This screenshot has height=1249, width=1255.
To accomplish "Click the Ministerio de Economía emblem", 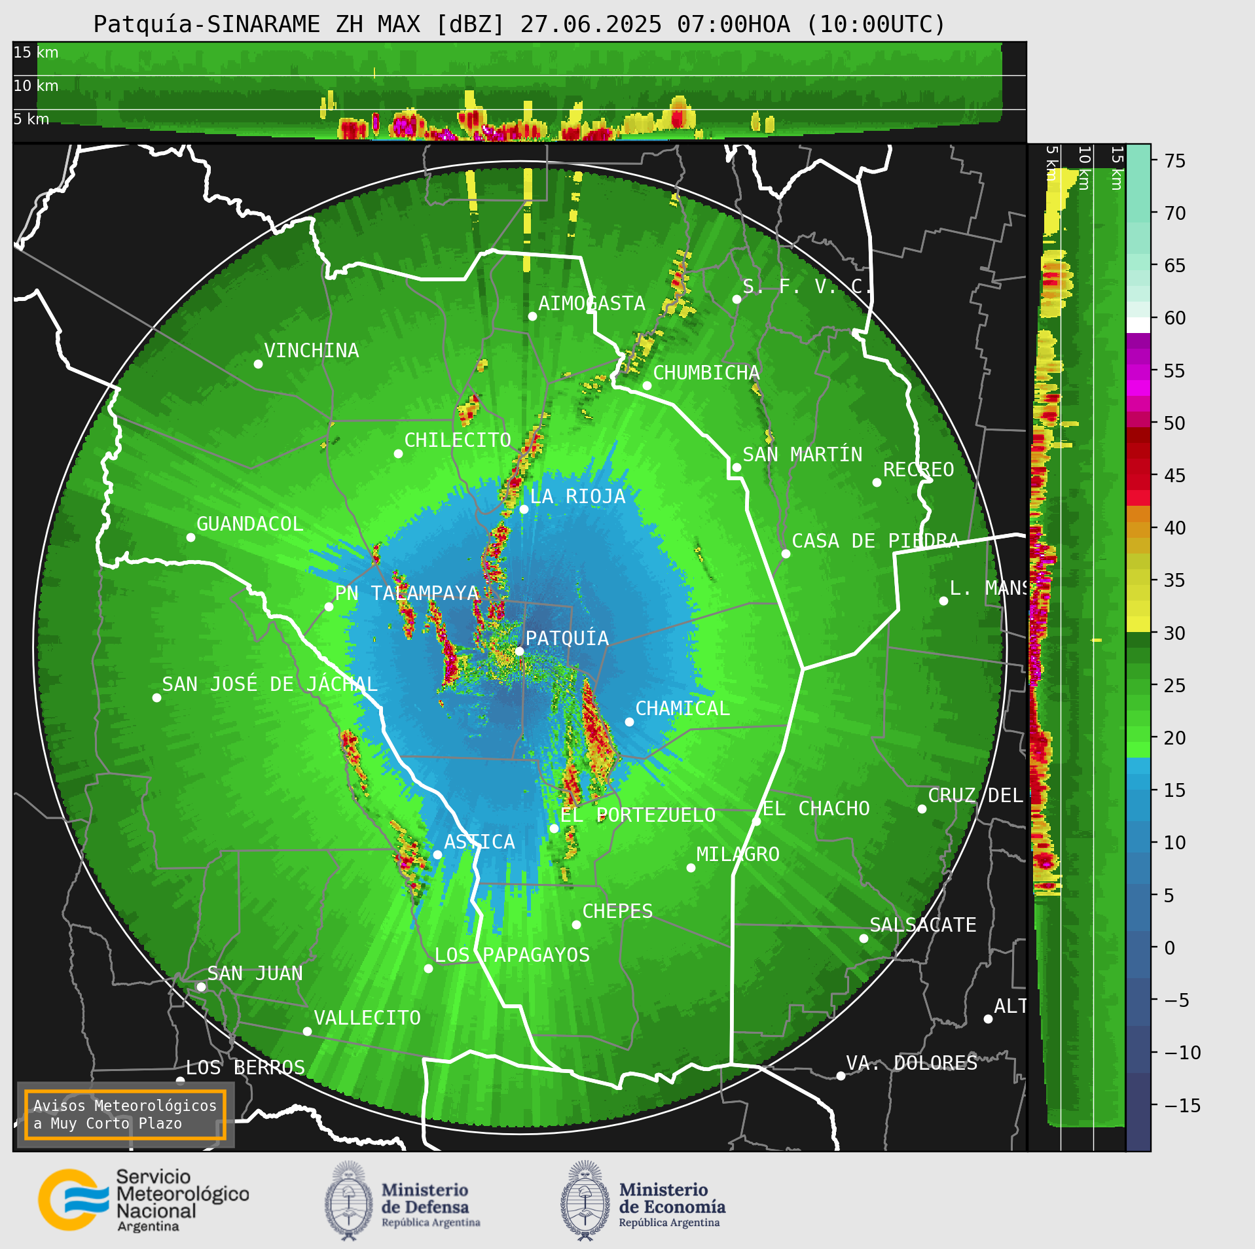I will coord(585,1201).
